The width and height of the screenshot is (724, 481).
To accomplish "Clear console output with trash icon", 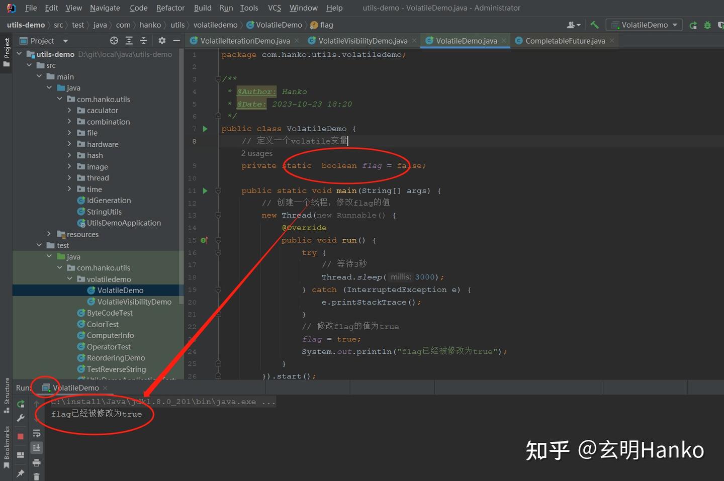I will 36,476.
